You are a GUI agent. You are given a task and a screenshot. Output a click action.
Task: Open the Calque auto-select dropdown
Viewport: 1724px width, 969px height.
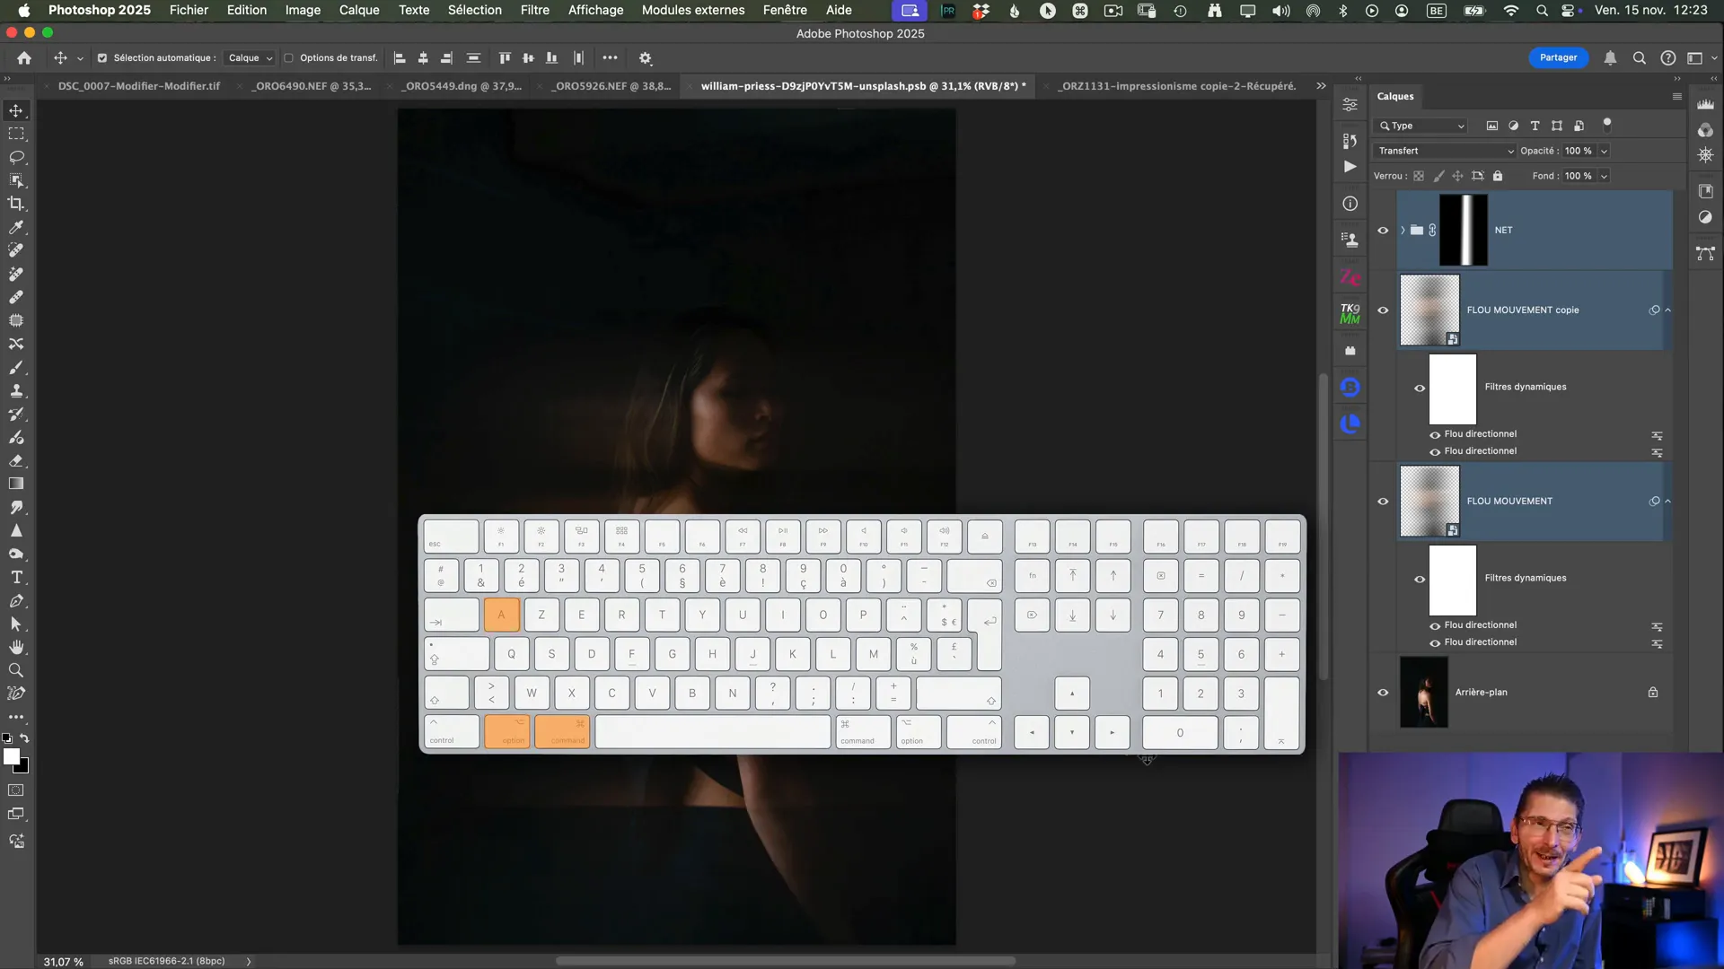(x=250, y=58)
